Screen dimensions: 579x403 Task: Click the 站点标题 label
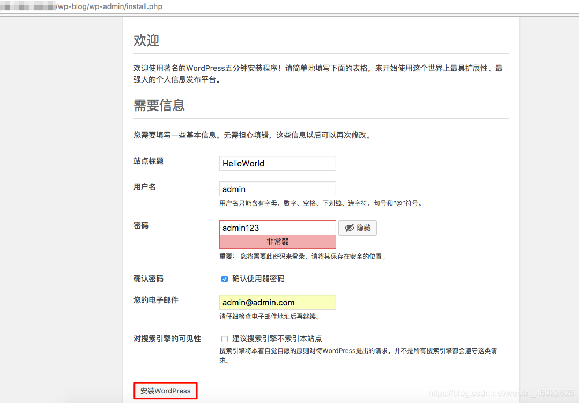[149, 161]
